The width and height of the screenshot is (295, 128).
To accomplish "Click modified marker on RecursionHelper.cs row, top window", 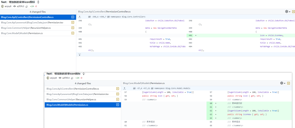I will pos(73,28).
